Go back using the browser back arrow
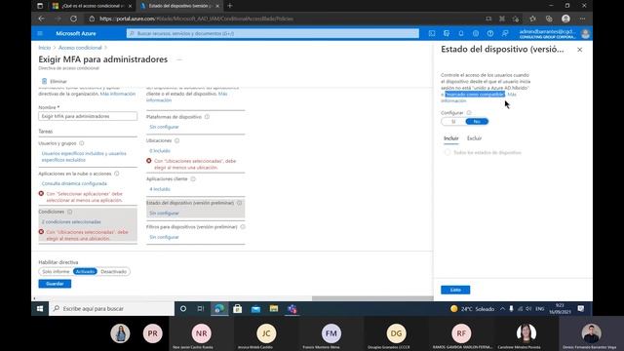Image resolution: width=624 pixels, height=351 pixels. [41, 19]
